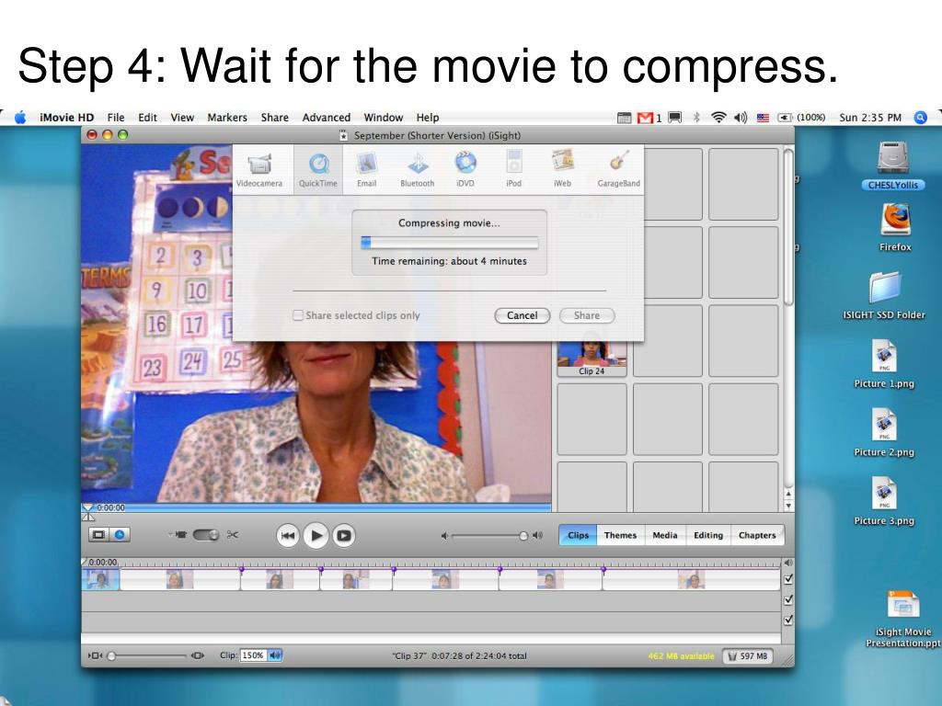The image size is (942, 706).
Task: Toggle the camera/edit mode switch
Action: pos(206,535)
